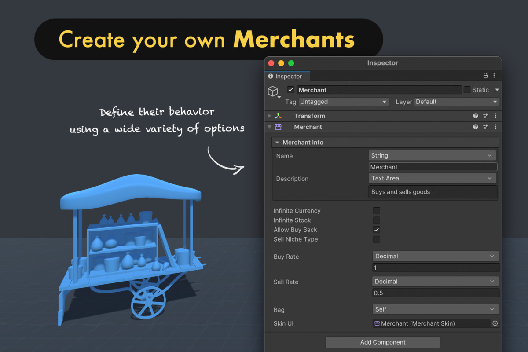The height and width of the screenshot is (352, 528).
Task: Click the help icon on the Merchant component
Action: coord(475,127)
